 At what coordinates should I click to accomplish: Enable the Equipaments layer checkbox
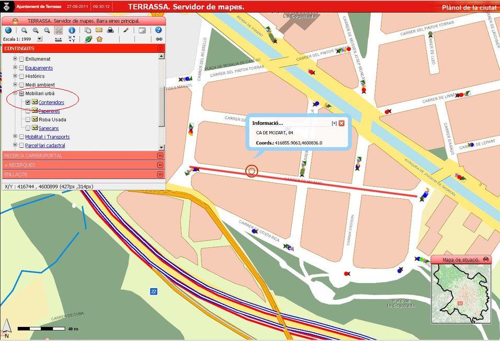pyautogui.click(x=21, y=68)
